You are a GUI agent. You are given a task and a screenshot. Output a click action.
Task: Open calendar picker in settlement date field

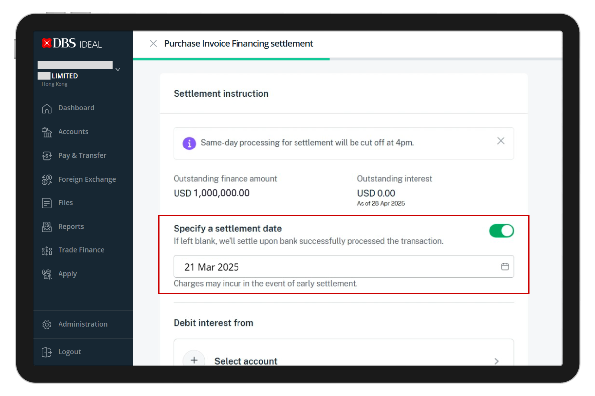click(x=505, y=267)
